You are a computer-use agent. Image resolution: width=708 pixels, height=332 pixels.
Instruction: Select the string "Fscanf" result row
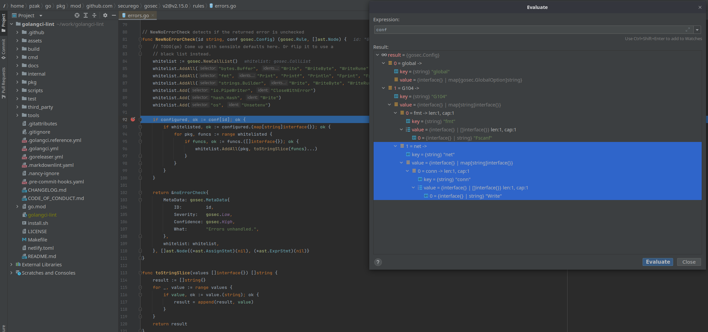click(538, 138)
